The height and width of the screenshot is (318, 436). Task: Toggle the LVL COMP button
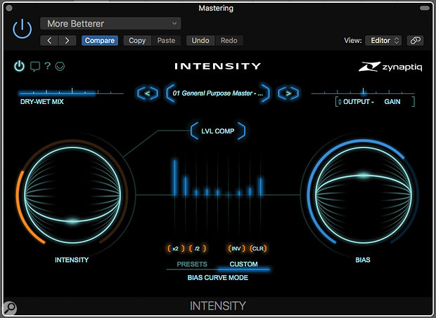[218, 131]
